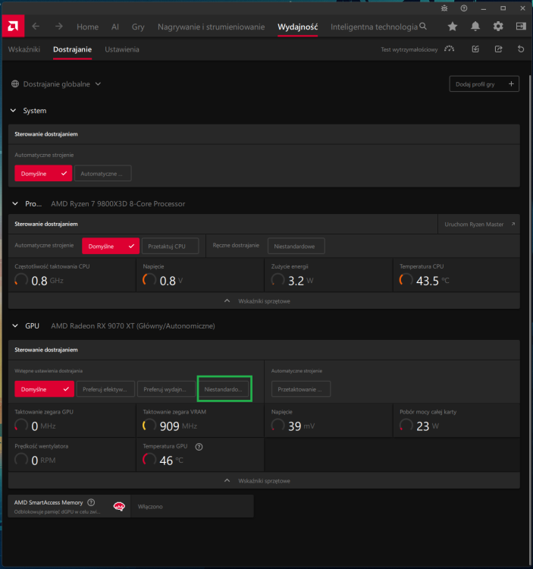Click the VRAM clock gauge
533x569 pixels.
pyautogui.click(x=149, y=426)
